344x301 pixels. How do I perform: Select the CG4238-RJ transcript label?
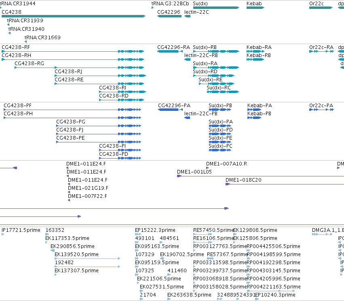click(x=68, y=72)
